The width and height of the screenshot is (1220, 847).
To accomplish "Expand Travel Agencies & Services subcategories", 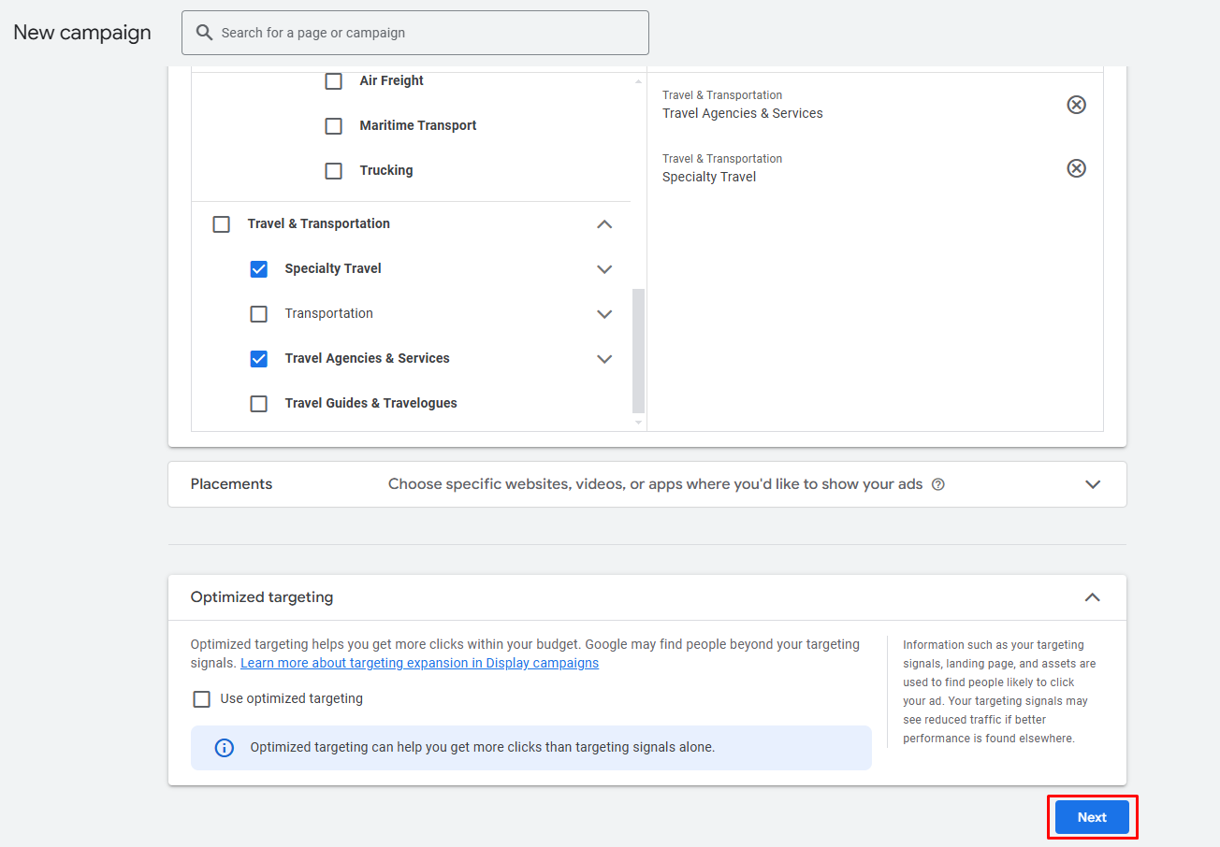I will (604, 359).
